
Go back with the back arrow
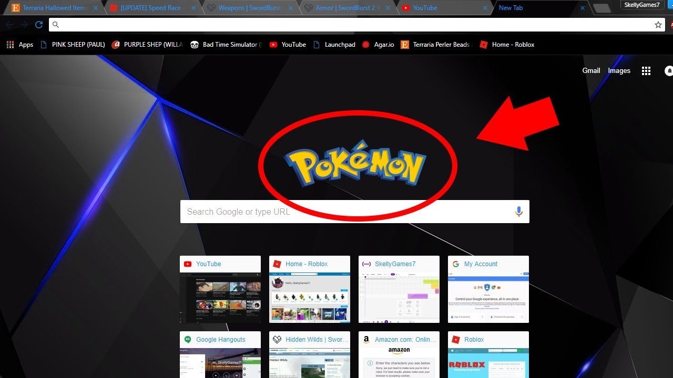point(9,25)
